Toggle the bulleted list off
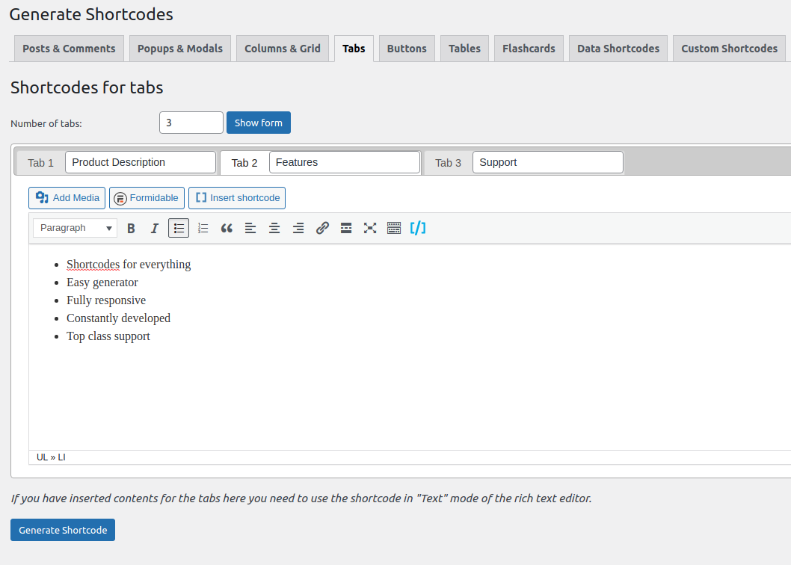 179,228
